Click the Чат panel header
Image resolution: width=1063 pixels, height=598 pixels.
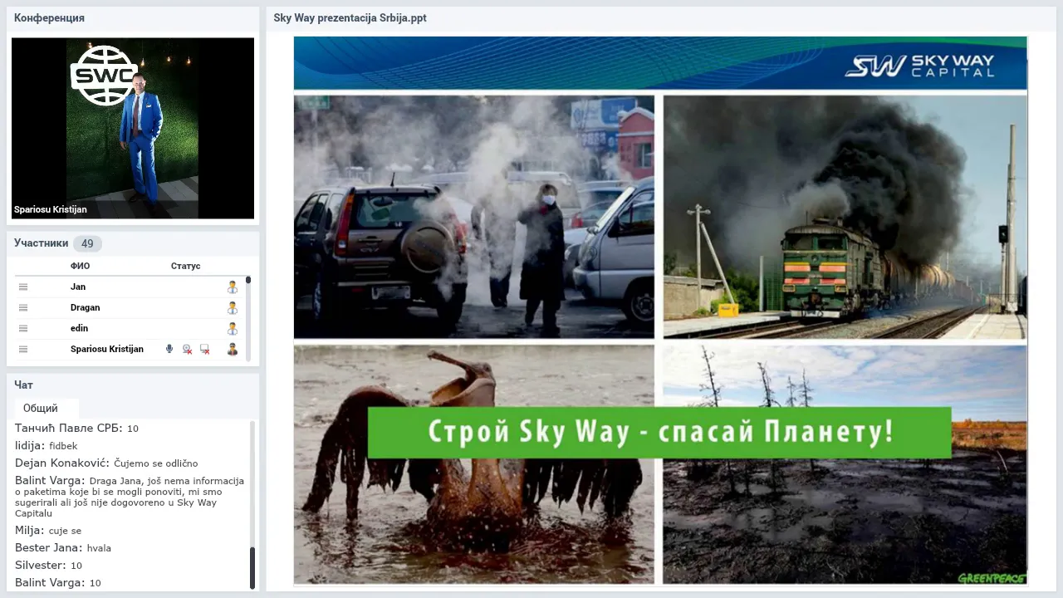point(23,385)
